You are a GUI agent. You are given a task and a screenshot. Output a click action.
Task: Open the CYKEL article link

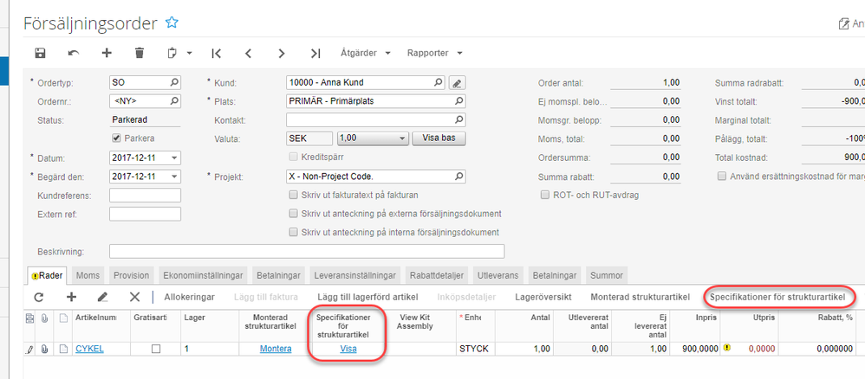[89, 349]
